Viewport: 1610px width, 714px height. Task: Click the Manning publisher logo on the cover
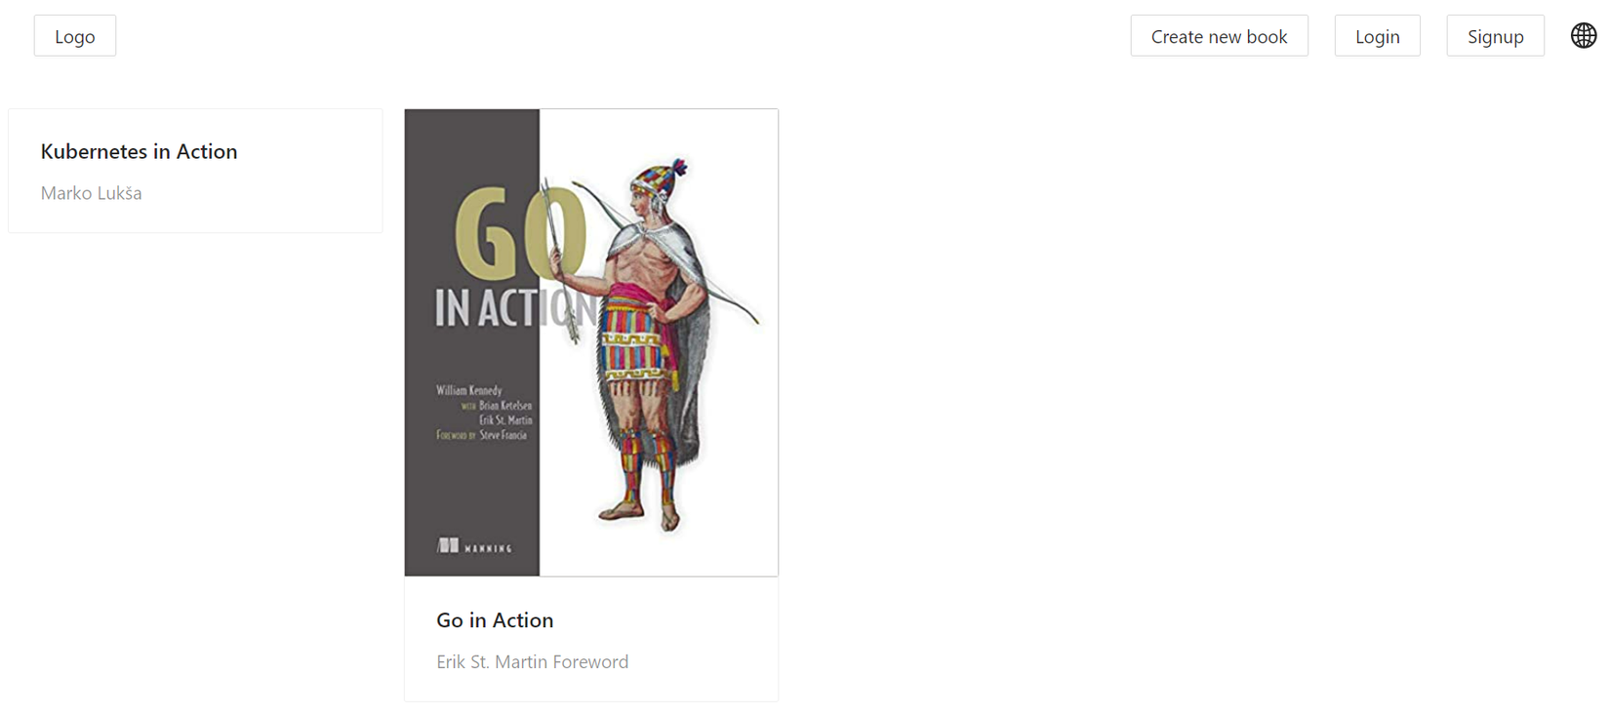(x=474, y=546)
